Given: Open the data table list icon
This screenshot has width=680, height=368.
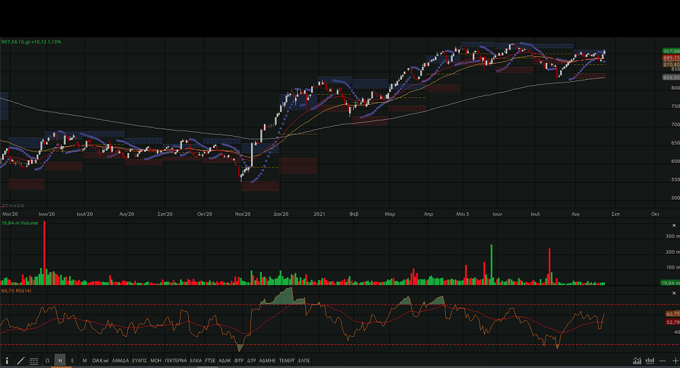Looking at the screenshot, I should click(34, 361).
